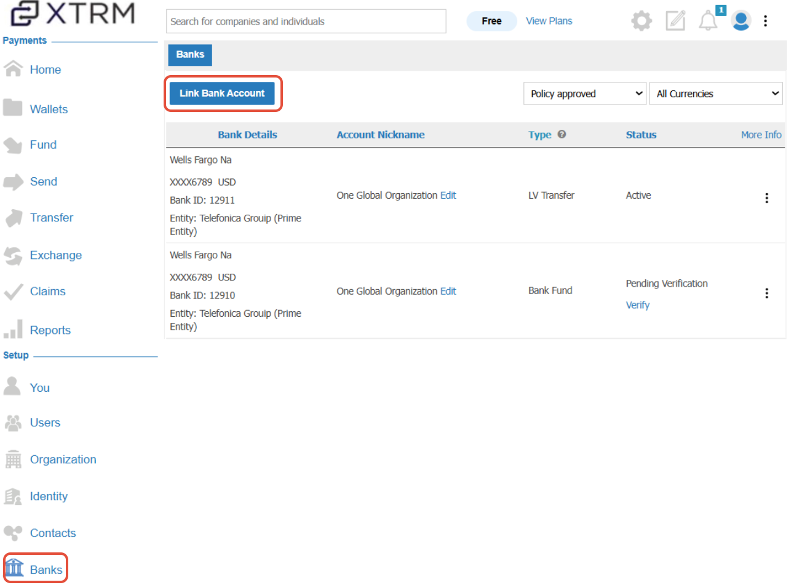794x585 pixels.
Task: Click the Users group icon
Action: click(13, 423)
